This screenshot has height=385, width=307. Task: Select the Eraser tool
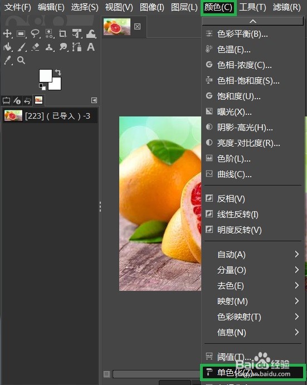tap(36, 47)
